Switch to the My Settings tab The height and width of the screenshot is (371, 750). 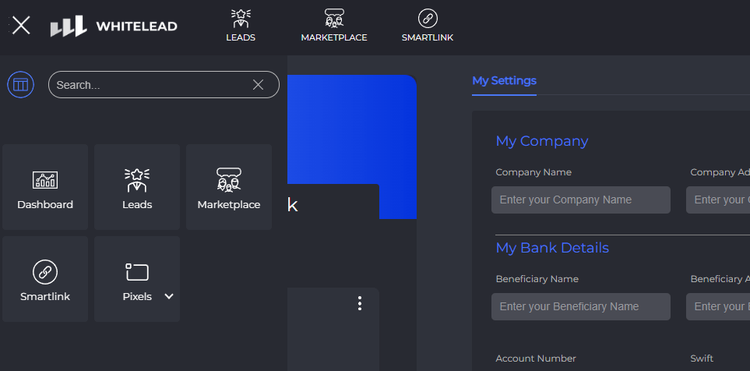[x=504, y=80]
